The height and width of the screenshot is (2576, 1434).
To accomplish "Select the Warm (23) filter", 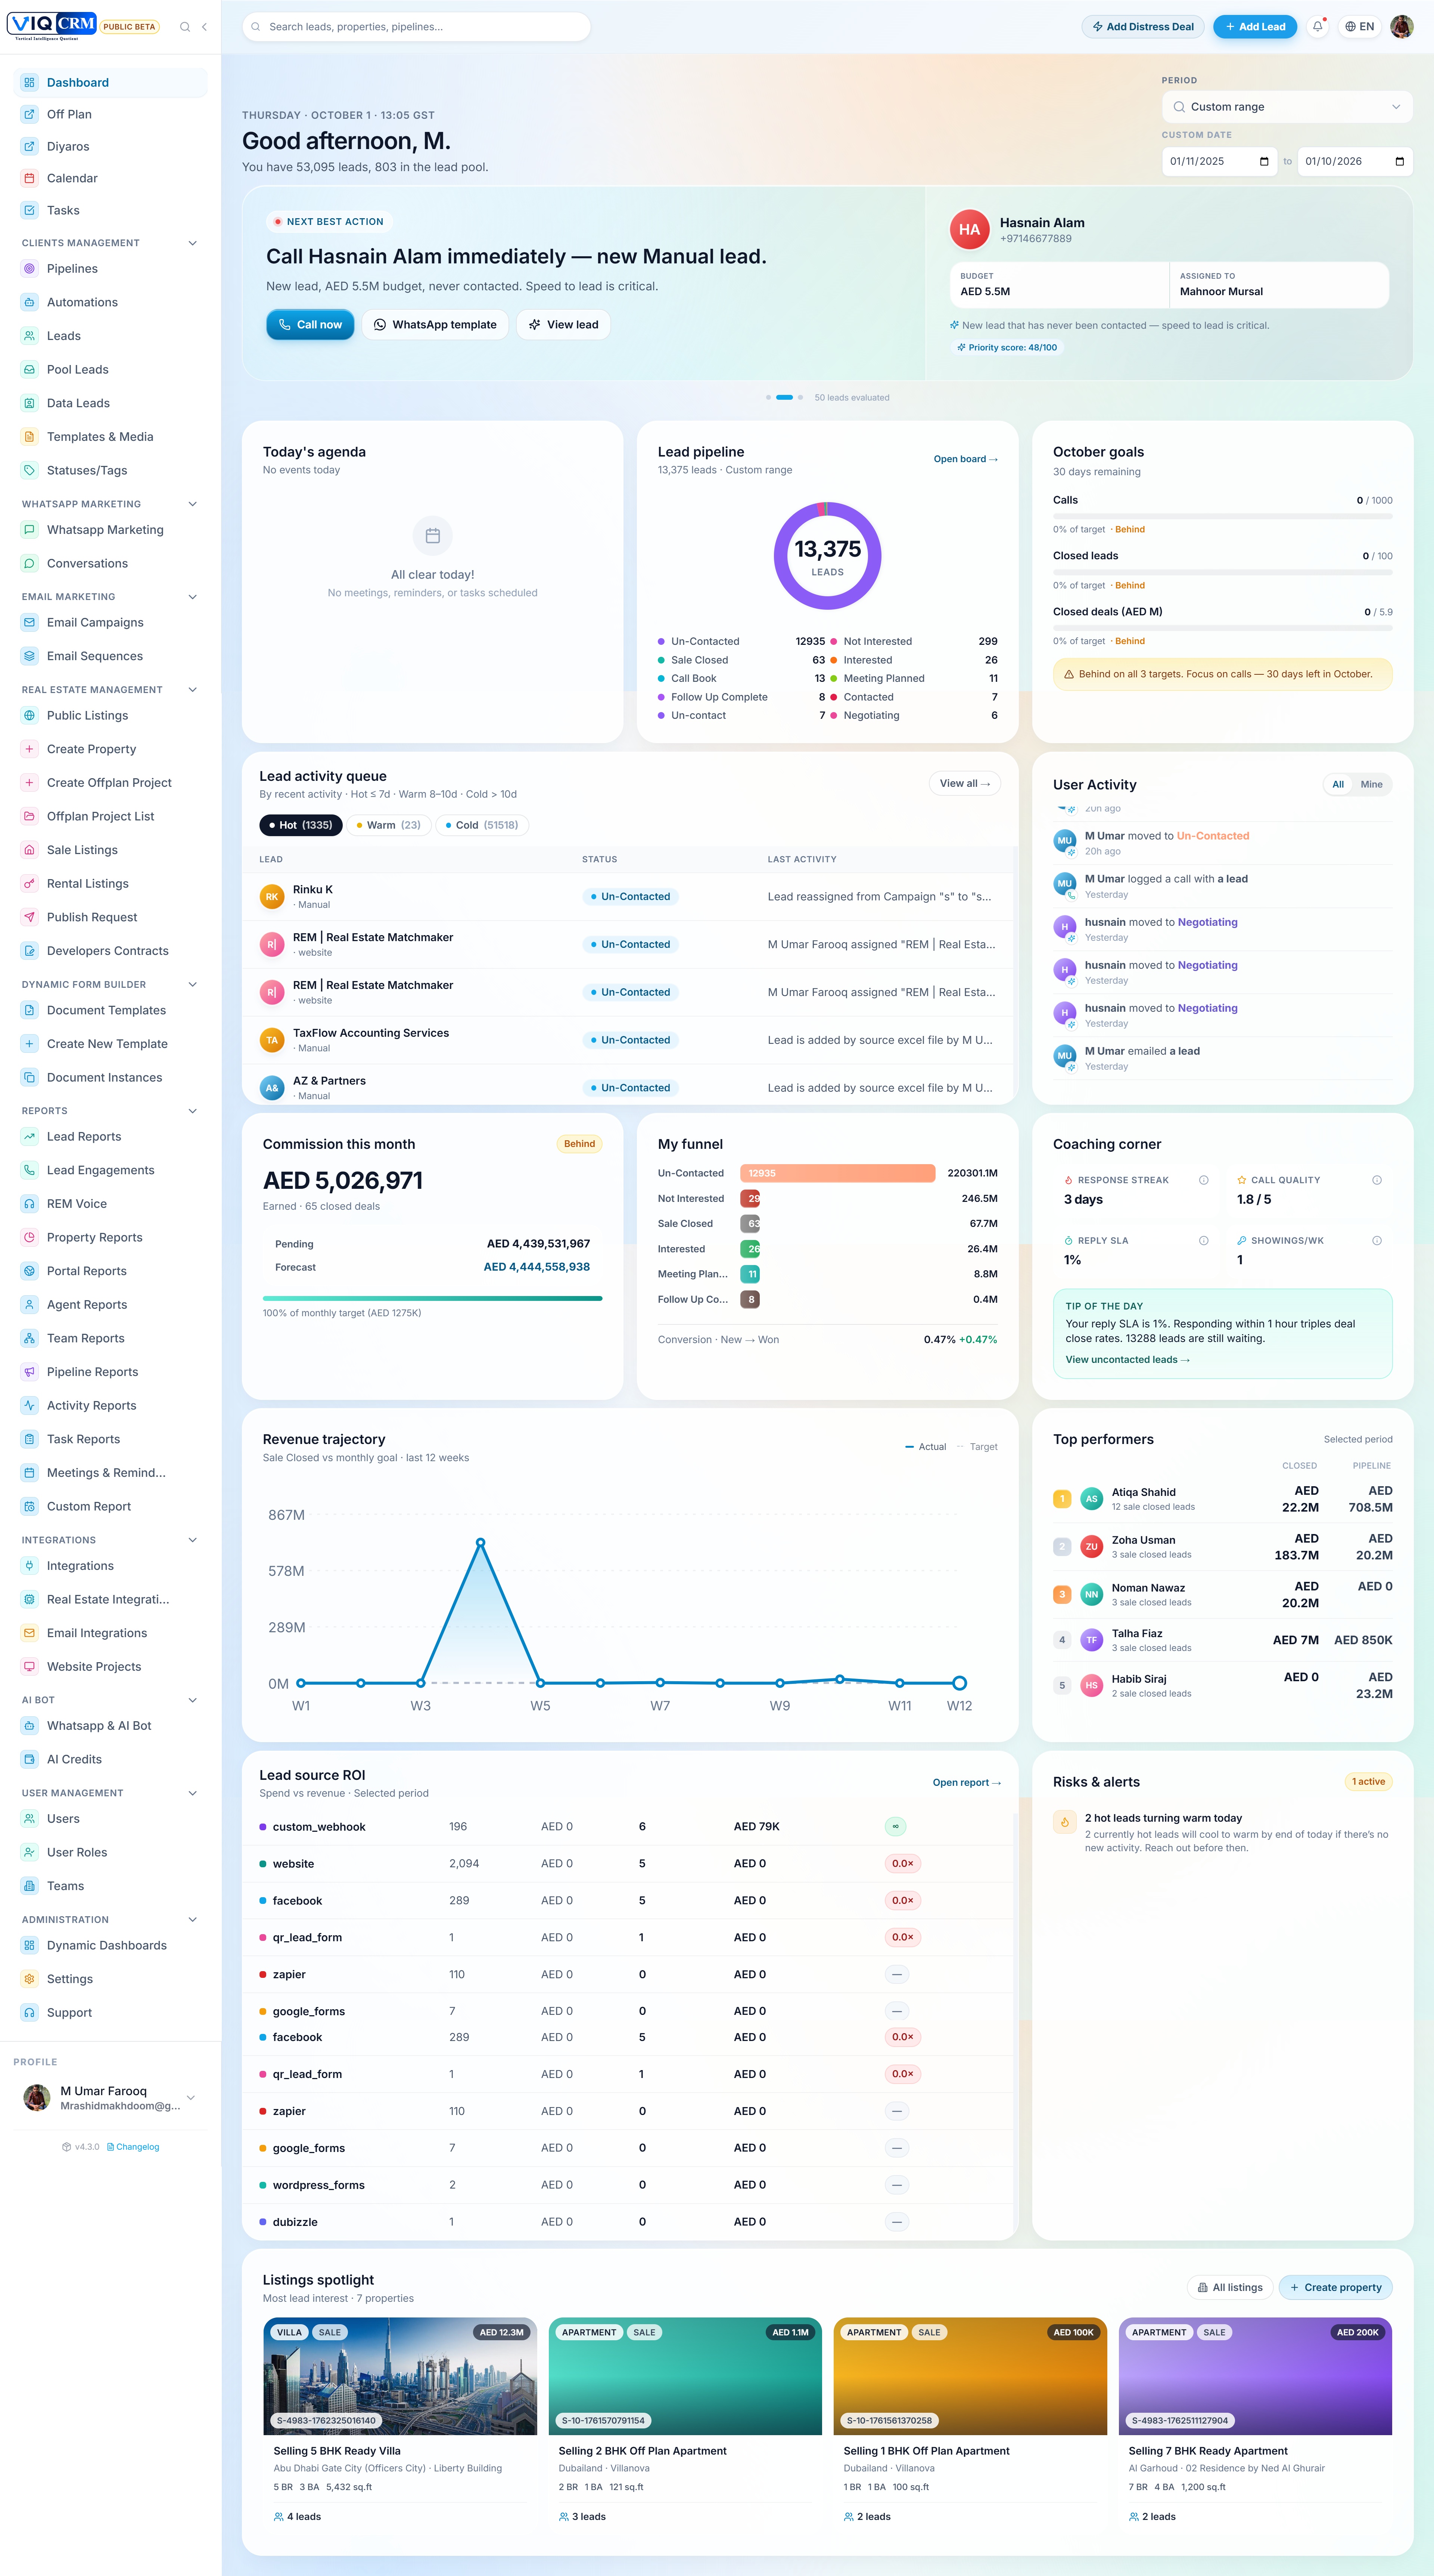I will tap(389, 825).
